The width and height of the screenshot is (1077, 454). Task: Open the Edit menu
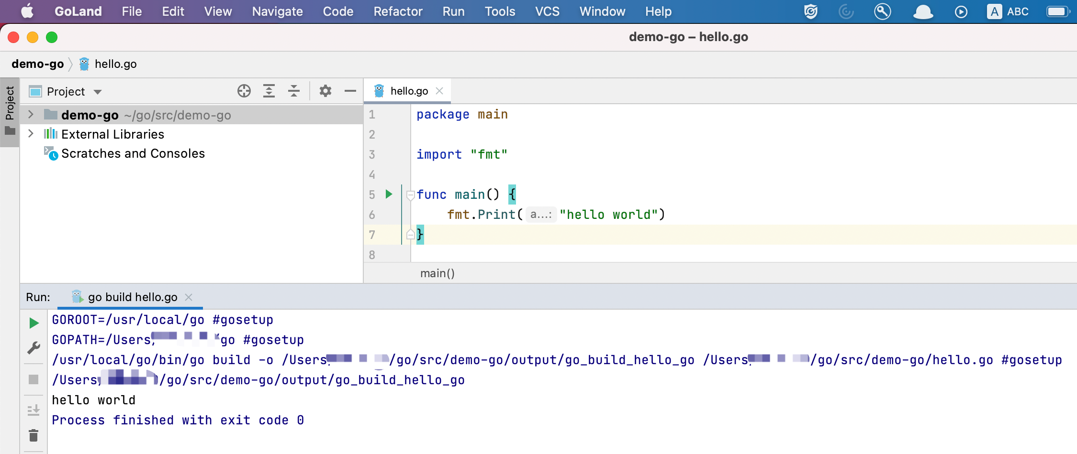(173, 11)
